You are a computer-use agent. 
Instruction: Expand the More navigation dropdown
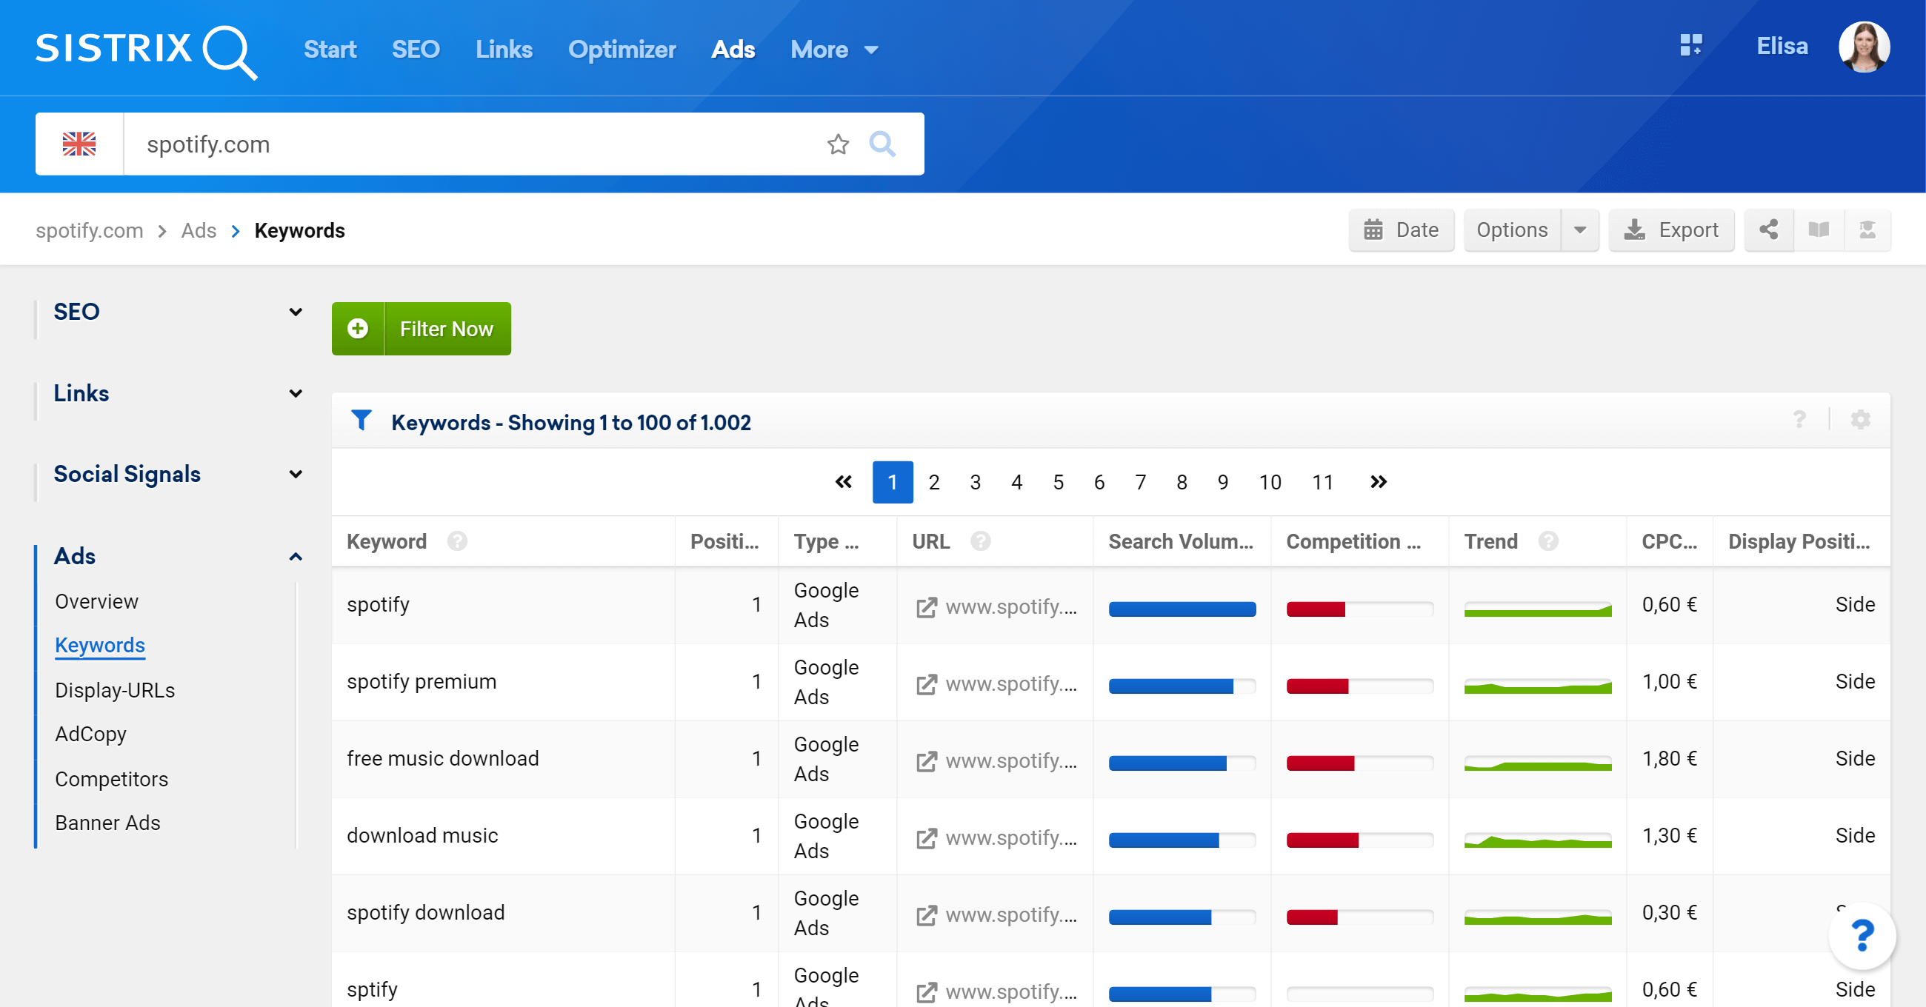[833, 50]
